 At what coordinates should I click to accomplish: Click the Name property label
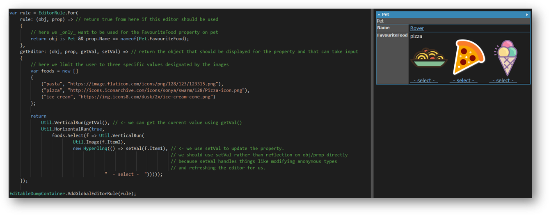383,28
